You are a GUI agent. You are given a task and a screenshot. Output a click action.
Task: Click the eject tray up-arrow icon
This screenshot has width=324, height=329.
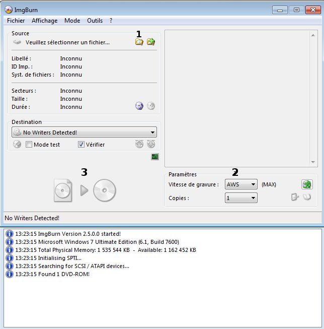tap(139, 144)
